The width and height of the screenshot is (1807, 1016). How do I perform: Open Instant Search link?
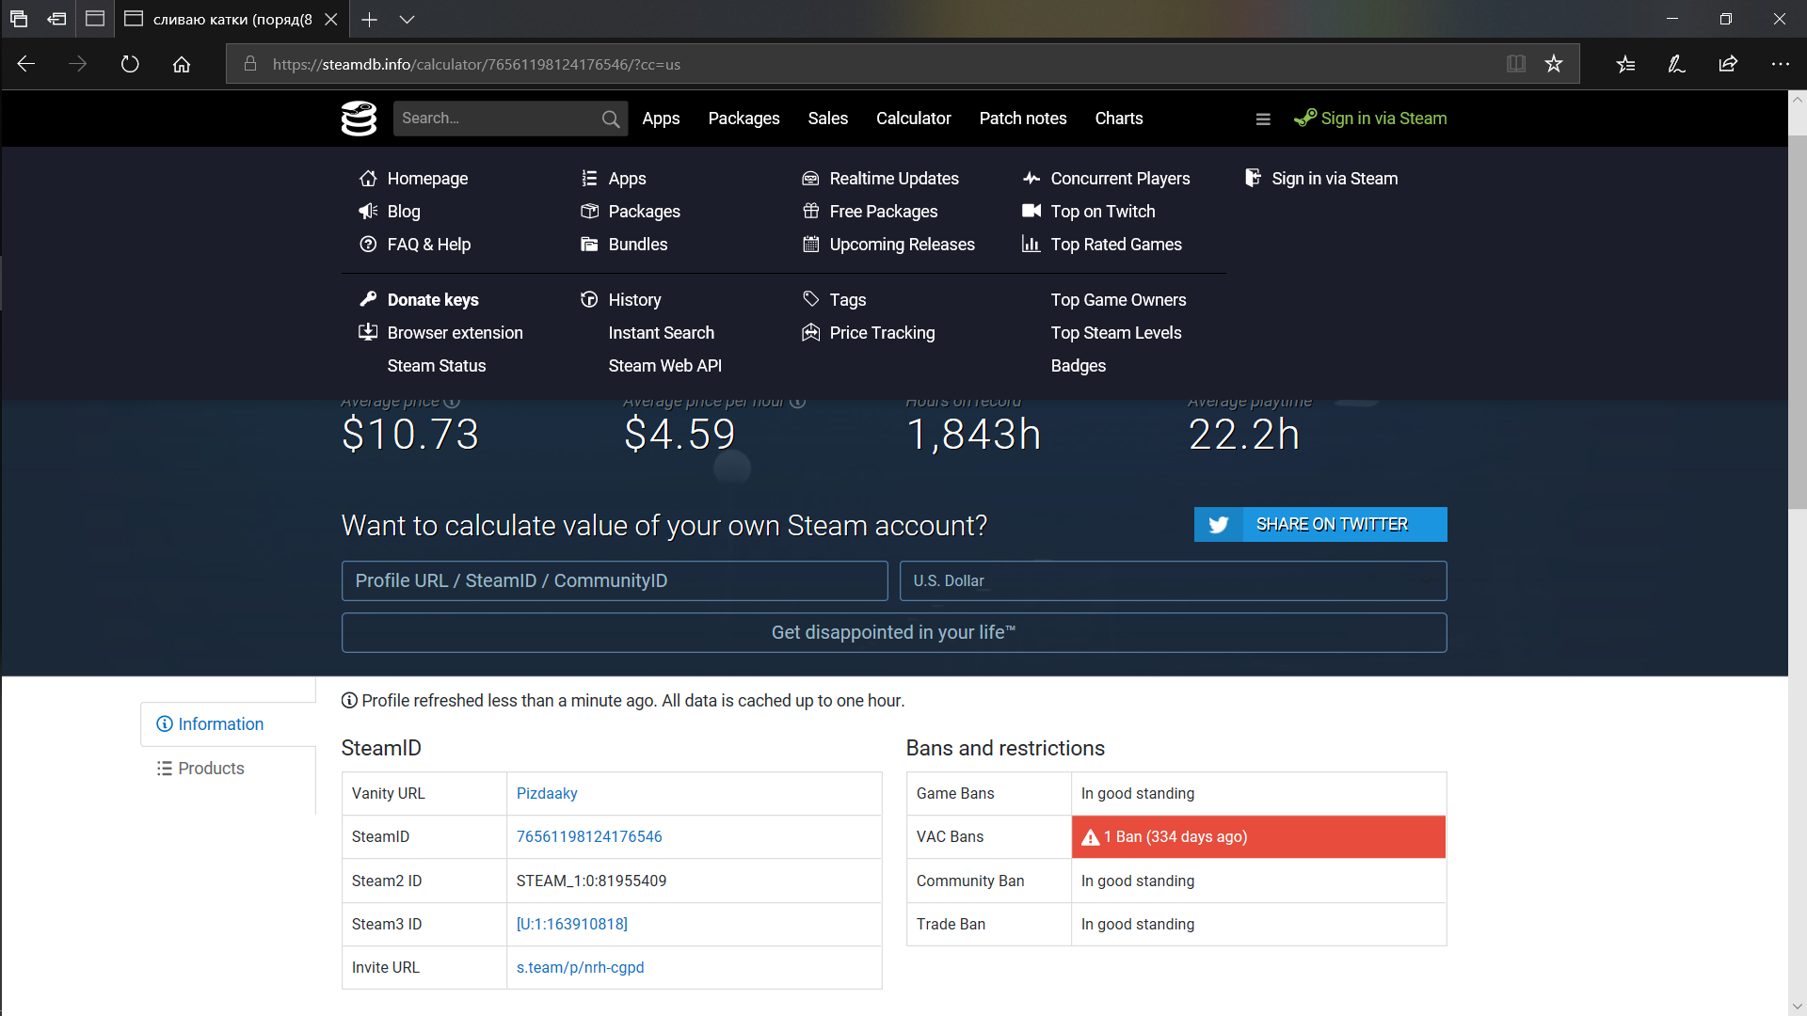tap(662, 333)
